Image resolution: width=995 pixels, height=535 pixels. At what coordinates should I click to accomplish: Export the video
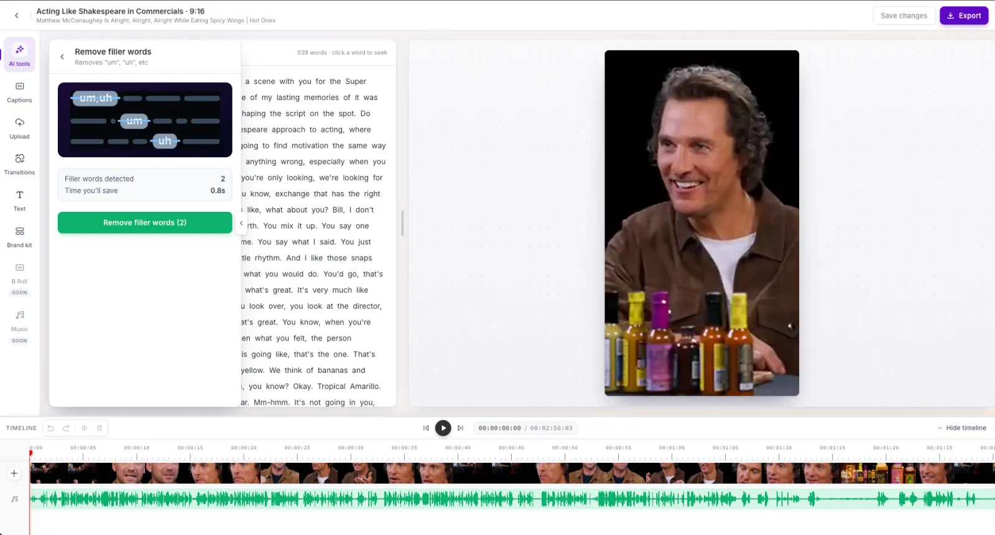pos(964,16)
